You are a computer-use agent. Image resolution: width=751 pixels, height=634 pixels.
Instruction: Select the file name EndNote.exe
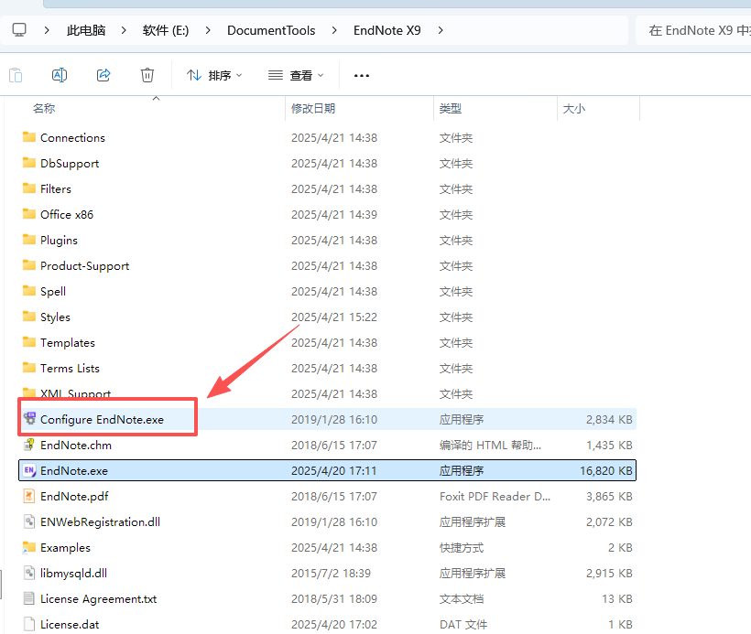(74, 471)
